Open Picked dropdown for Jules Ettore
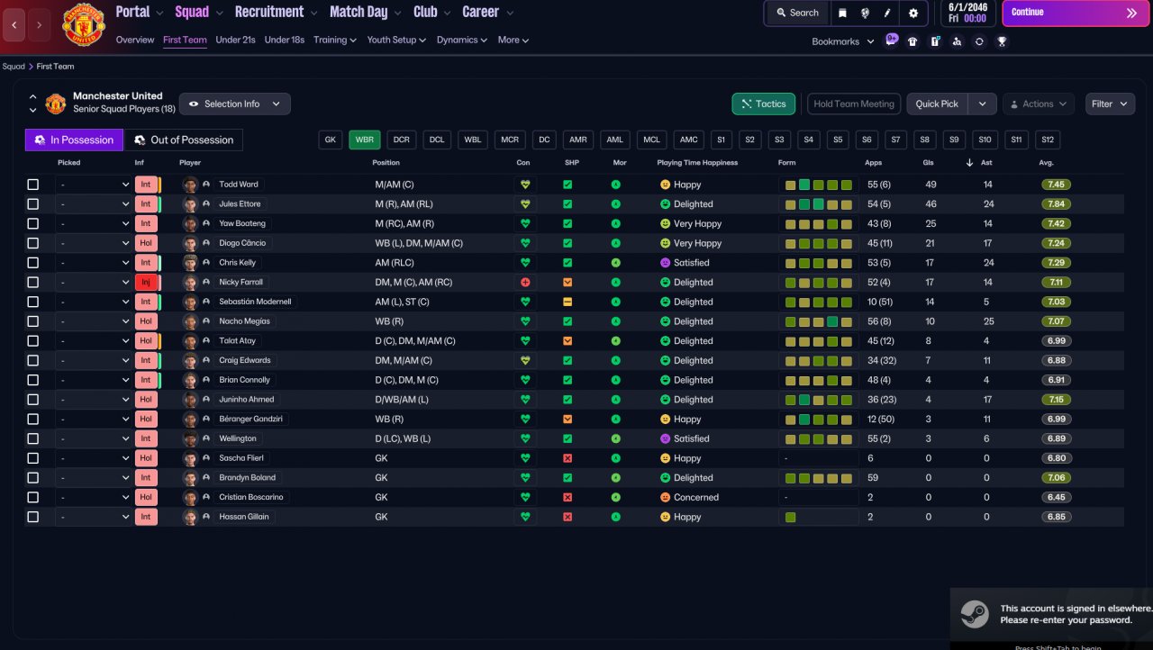The image size is (1153, 650). [95, 204]
